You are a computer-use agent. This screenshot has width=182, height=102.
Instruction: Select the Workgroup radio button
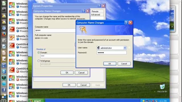[x=39, y=61]
